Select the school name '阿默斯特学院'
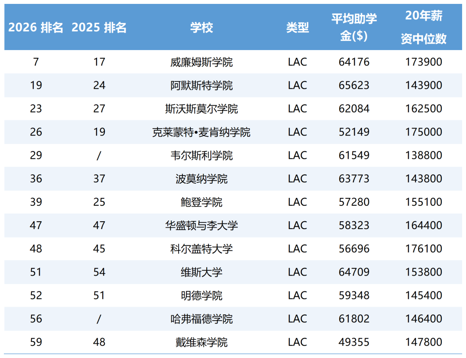This screenshot has height=358, width=466. point(202,85)
